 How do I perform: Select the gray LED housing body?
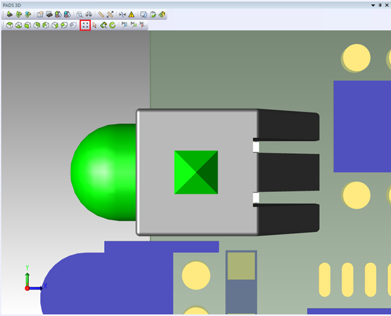click(x=197, y=172)
